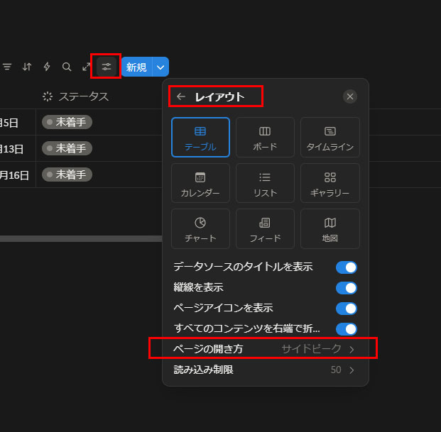Go back using the layout arrow

click(x=181, y=96)
